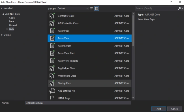Collapse the Installed tree node

[2, 8]
